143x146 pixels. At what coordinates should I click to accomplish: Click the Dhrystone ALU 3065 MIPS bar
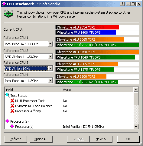[x=90, y=39]
